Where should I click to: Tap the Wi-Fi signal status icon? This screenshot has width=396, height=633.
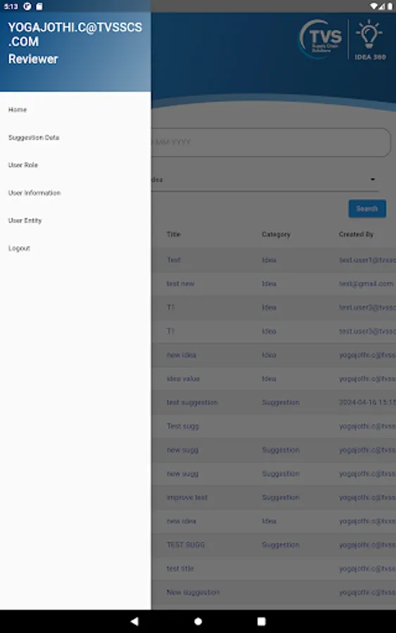click(x=373, y=6)
